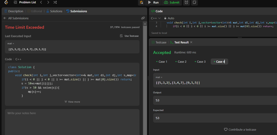277x135 pixels.
Task: Select Case 1 test result
Action: (x=161, y=62)
